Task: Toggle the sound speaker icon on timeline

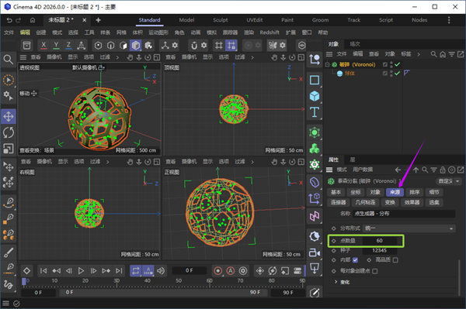Action: click(x=161, y=271)
